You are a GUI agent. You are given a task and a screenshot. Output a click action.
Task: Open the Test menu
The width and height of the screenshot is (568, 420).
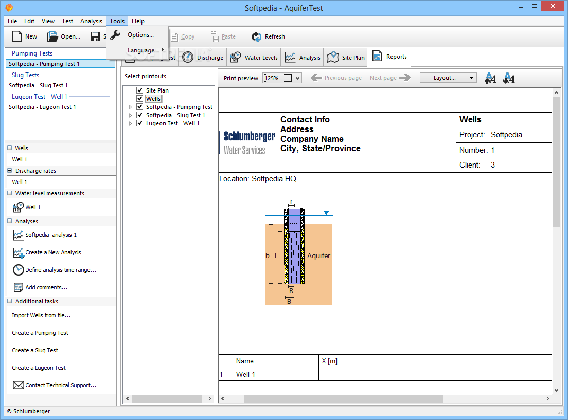point(67,21)
